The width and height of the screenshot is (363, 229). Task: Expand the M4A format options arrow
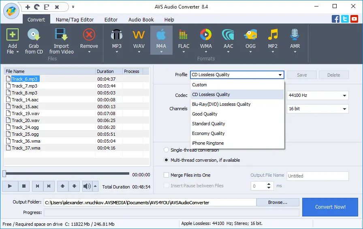pos(161,52)
